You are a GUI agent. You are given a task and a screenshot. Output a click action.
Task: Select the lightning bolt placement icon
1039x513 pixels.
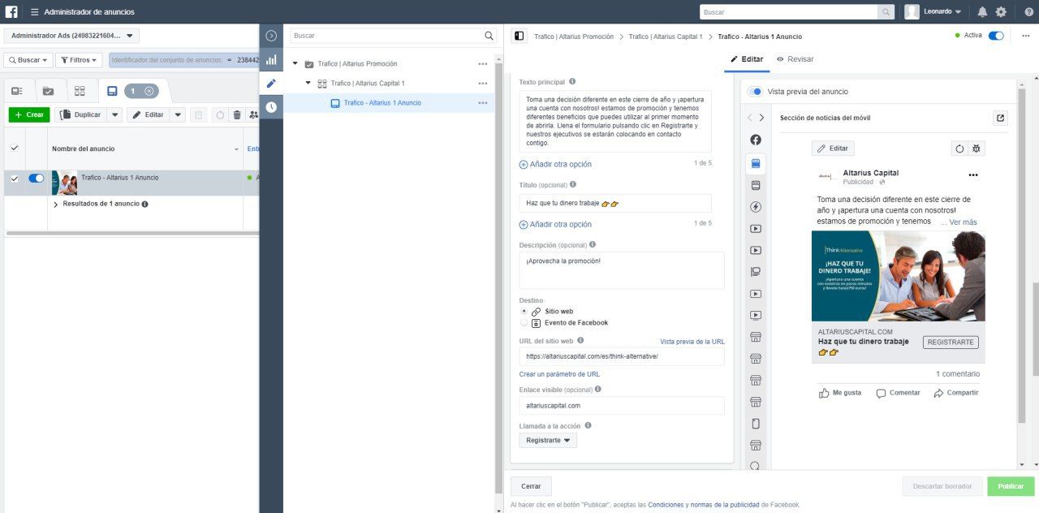tap(756, 207)
